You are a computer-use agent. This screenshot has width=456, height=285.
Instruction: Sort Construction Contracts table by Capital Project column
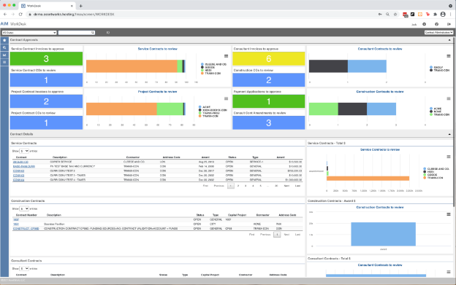(237, 215)
